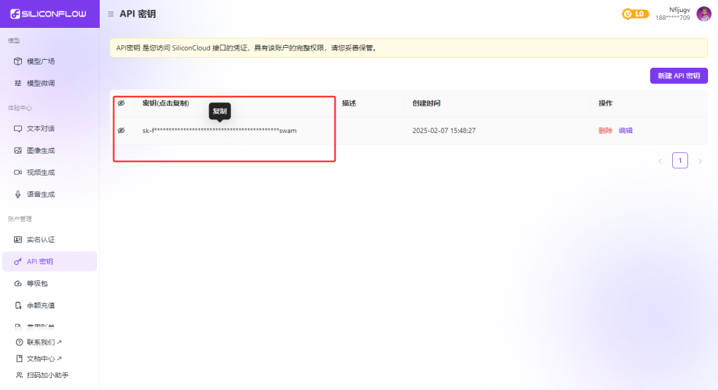Image resolution: width=718 pixels, height=390 pixels.
Task: Click the 联系我们 question mark icon
Action: [19, 342]
